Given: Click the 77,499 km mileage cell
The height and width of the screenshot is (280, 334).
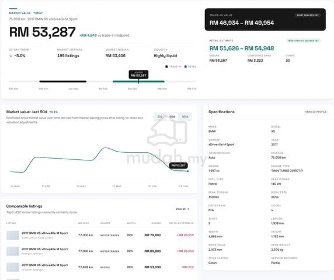Looking at the screenshot, I should click(x=86, y=267).
